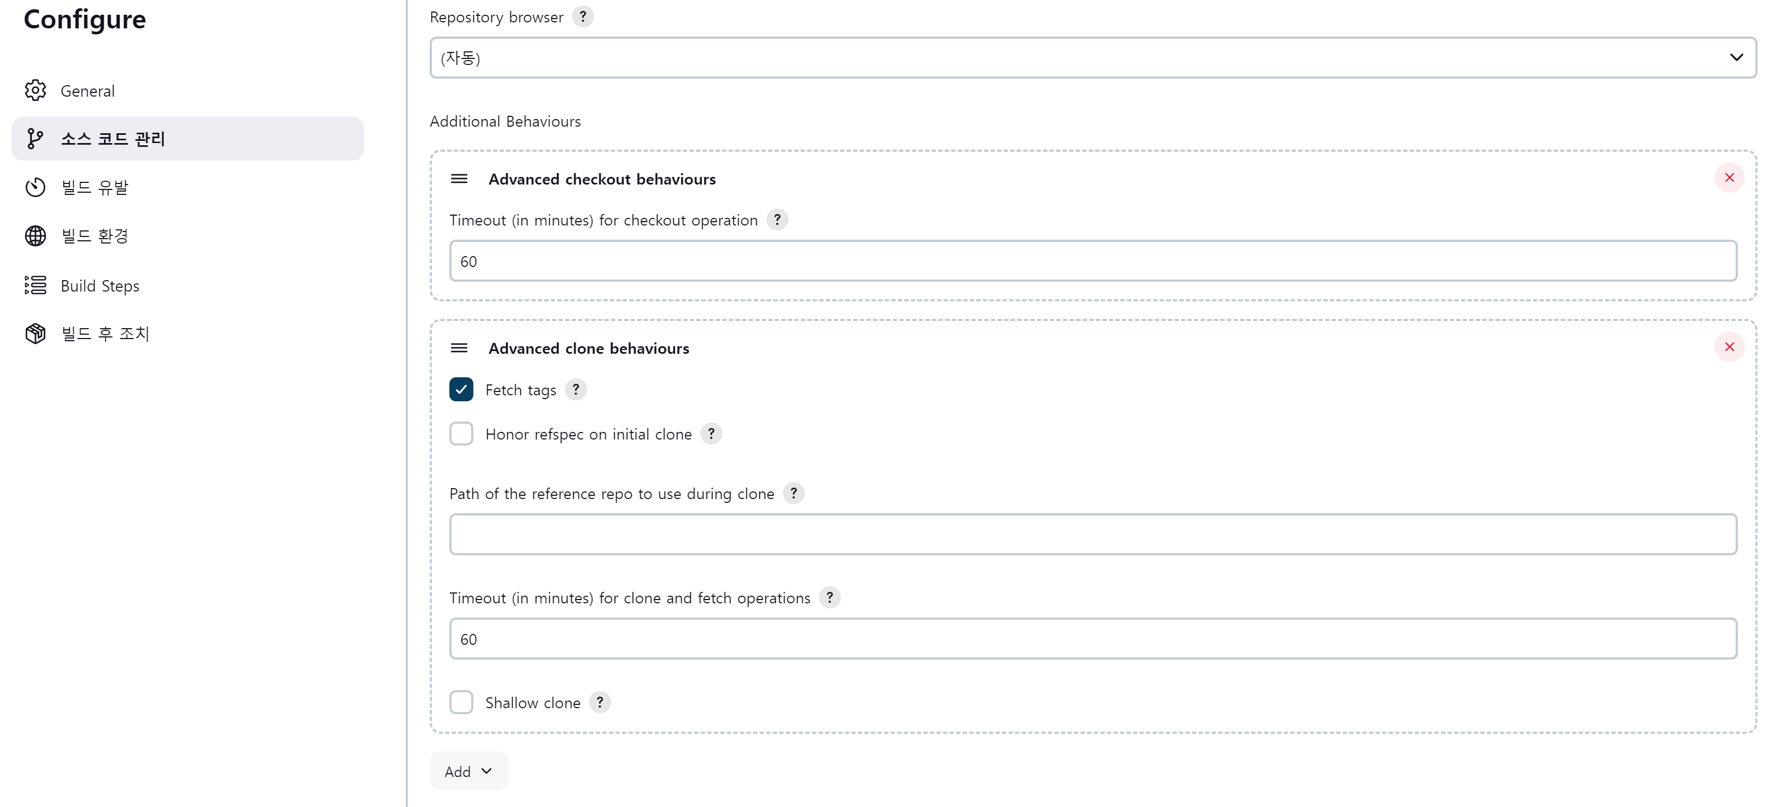
Task: Click the General gear icon in sidebar
Action: 35,91
